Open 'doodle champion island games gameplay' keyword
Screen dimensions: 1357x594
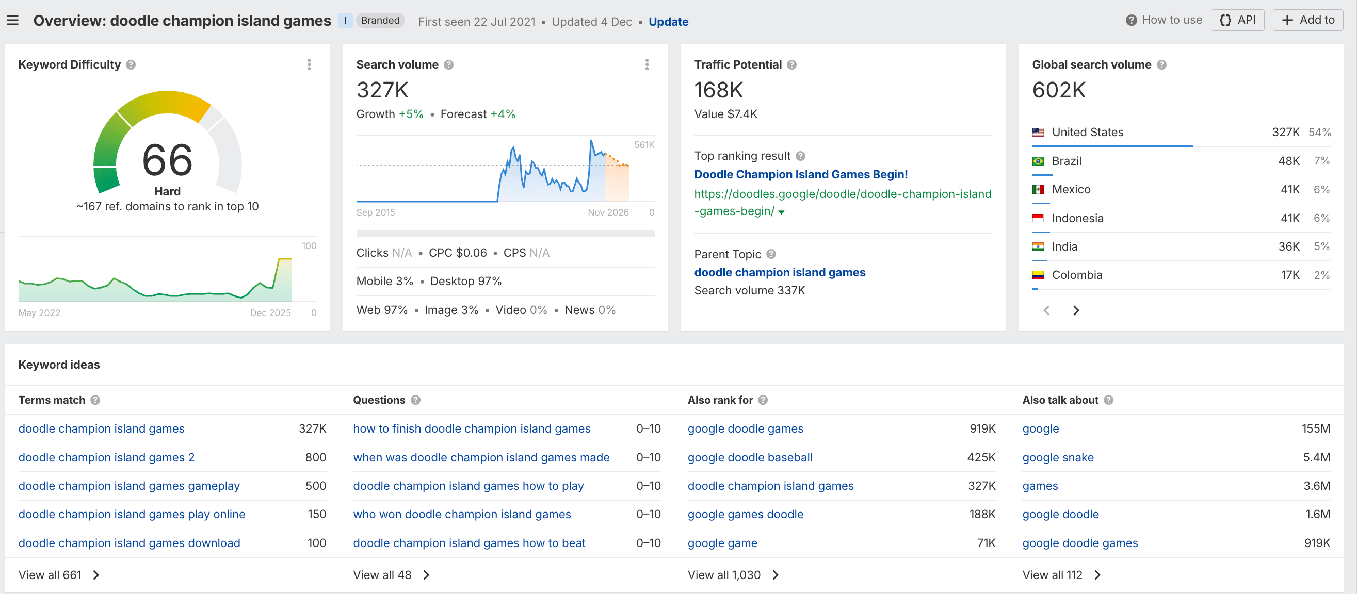coord(129,486)
